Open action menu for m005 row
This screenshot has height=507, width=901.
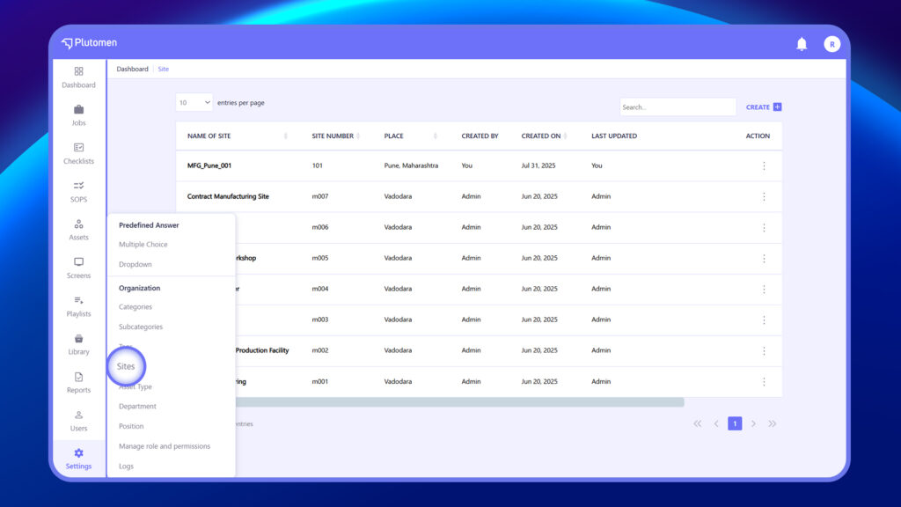[764, 258]
